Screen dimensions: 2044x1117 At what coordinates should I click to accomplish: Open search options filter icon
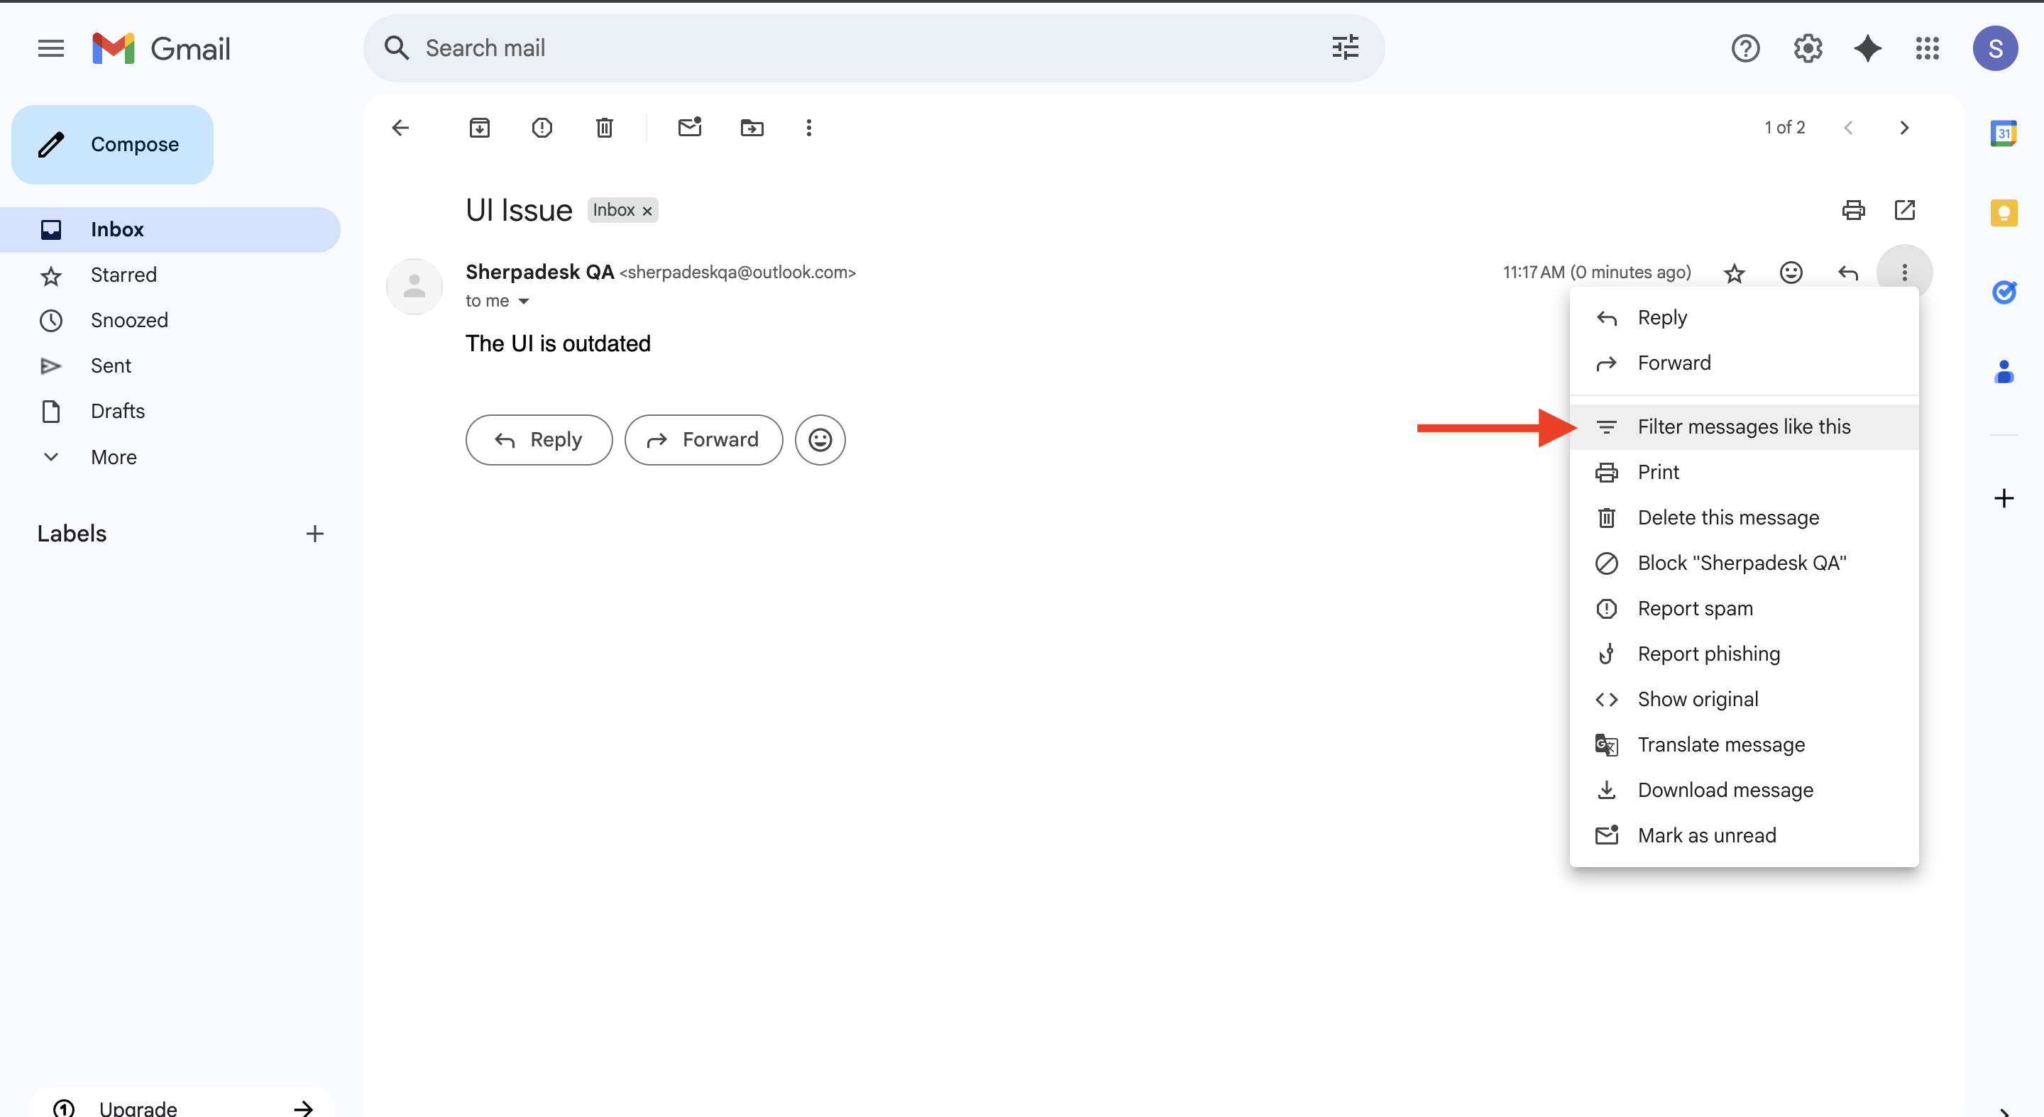click(x=1345, y=48)
